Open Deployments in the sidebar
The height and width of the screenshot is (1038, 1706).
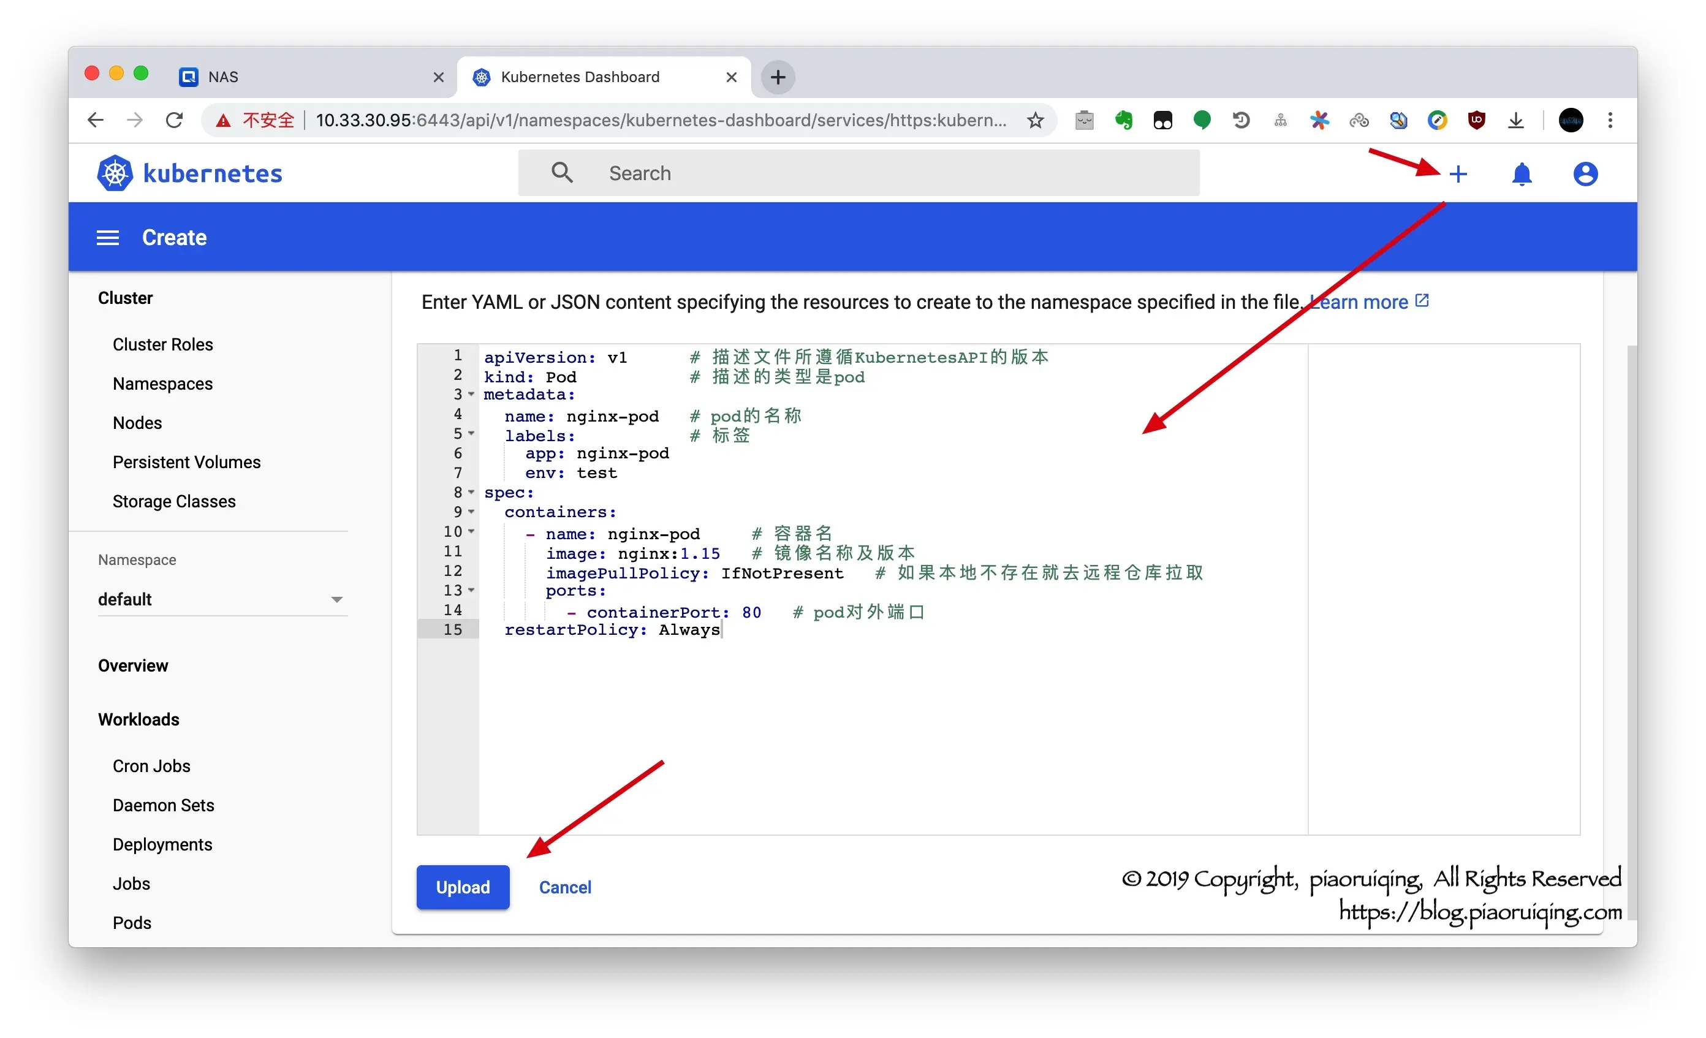pos(163,844)
